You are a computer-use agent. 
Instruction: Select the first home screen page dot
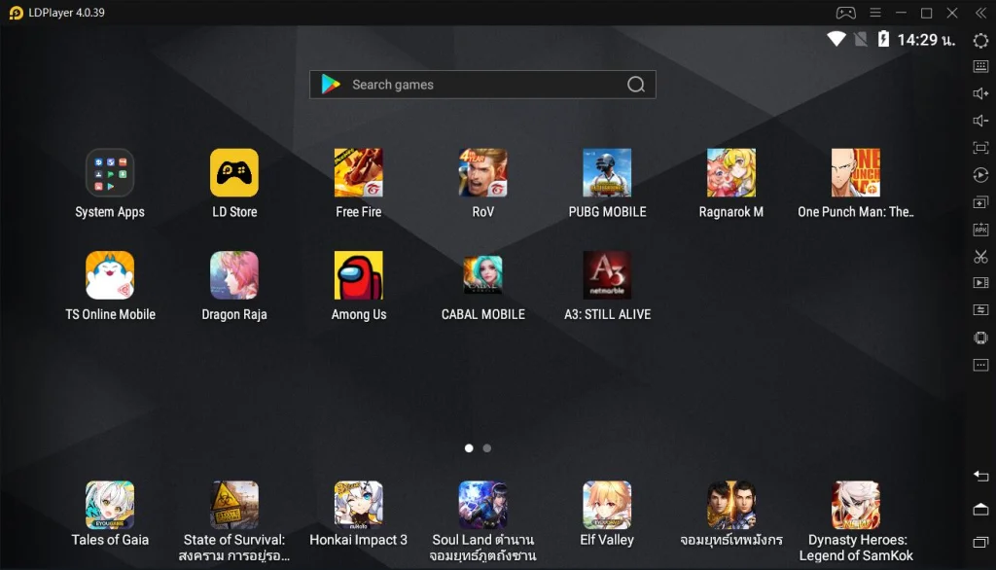(x=469, y=448)
